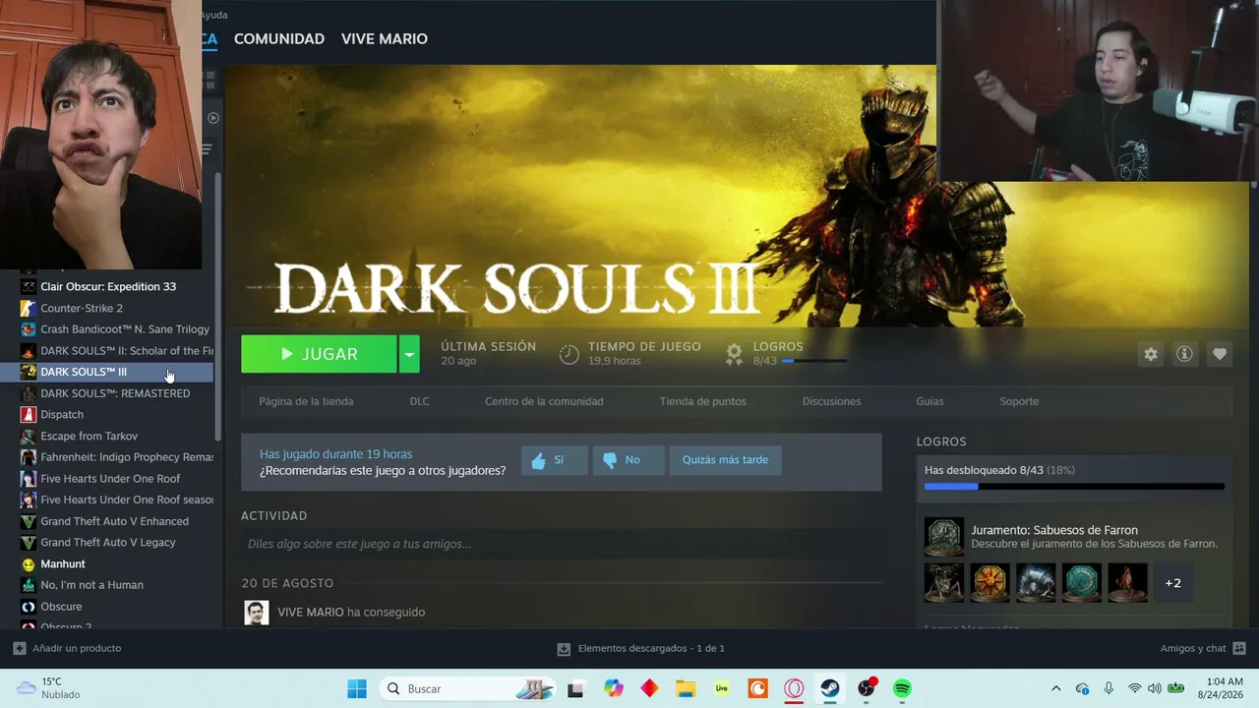Open the volume control in system tray
Viewport: 1259px width, 708px height.
[x=1155, y=689]
